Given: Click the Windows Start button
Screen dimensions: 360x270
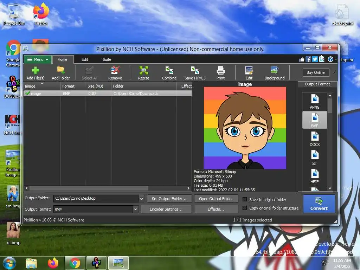Looking at the screenshot, I should [x=9, y=263].
